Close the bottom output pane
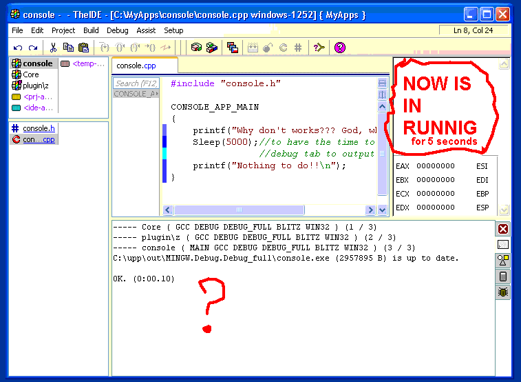This screenshot has height=382, width=521. pyautogui.click(x=503, y=229)
